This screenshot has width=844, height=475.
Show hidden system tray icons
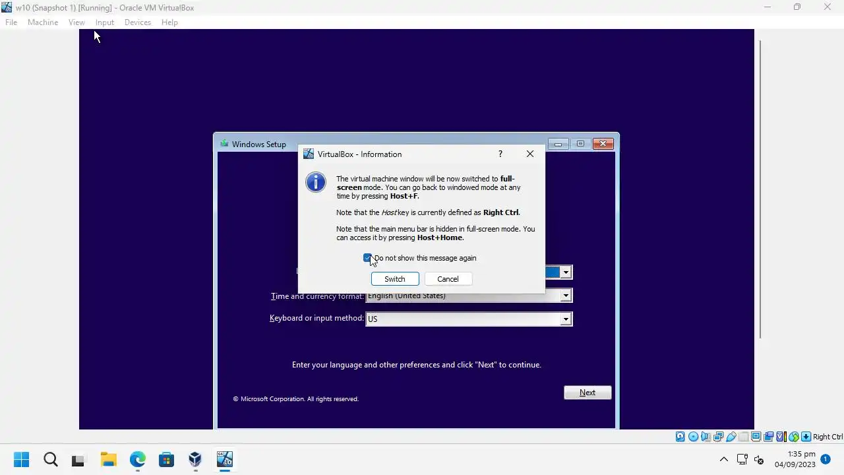(x=723, y=459)
